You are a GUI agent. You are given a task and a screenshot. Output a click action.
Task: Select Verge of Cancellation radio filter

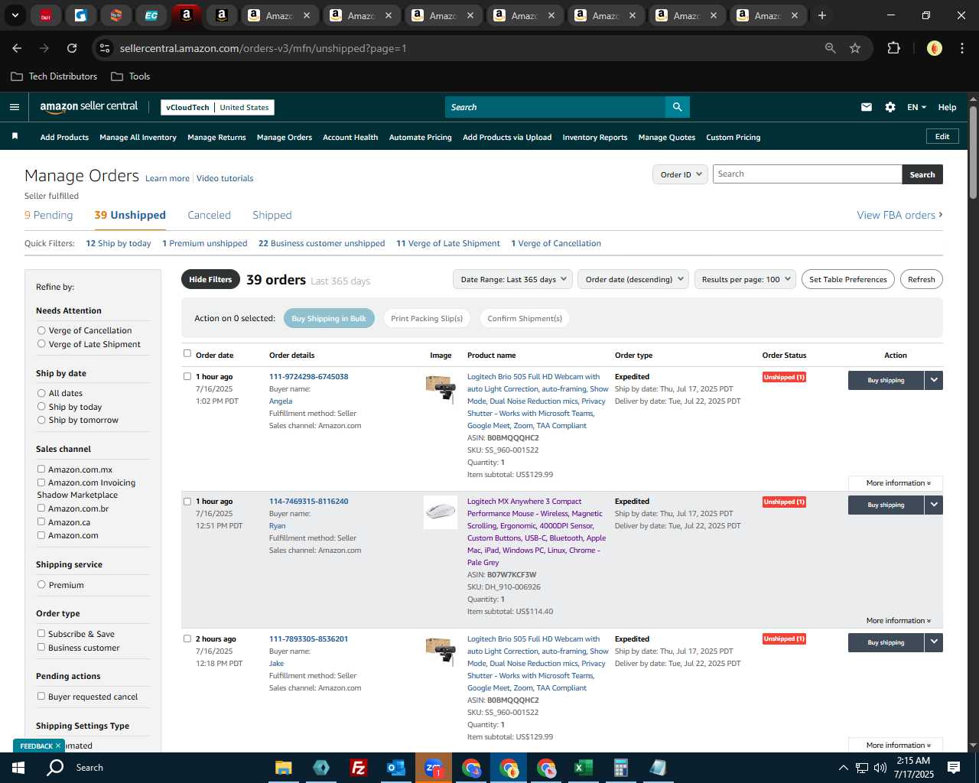coord(41,330)
